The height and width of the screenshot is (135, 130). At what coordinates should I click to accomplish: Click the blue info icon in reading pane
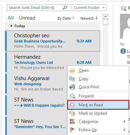click(x=123, y=51)
